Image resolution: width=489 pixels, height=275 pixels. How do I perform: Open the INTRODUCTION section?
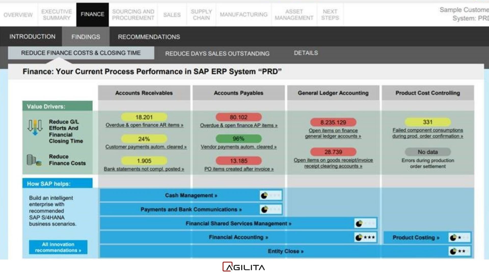click(x=32, y=37)
